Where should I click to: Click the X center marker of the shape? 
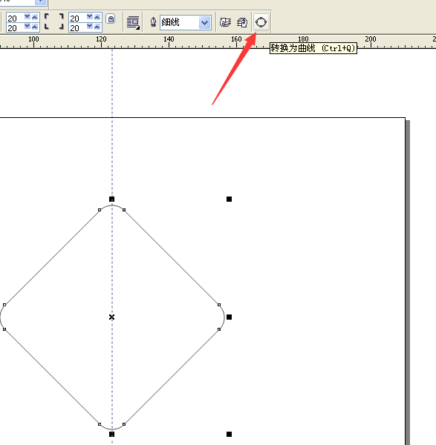coord(111,317)
